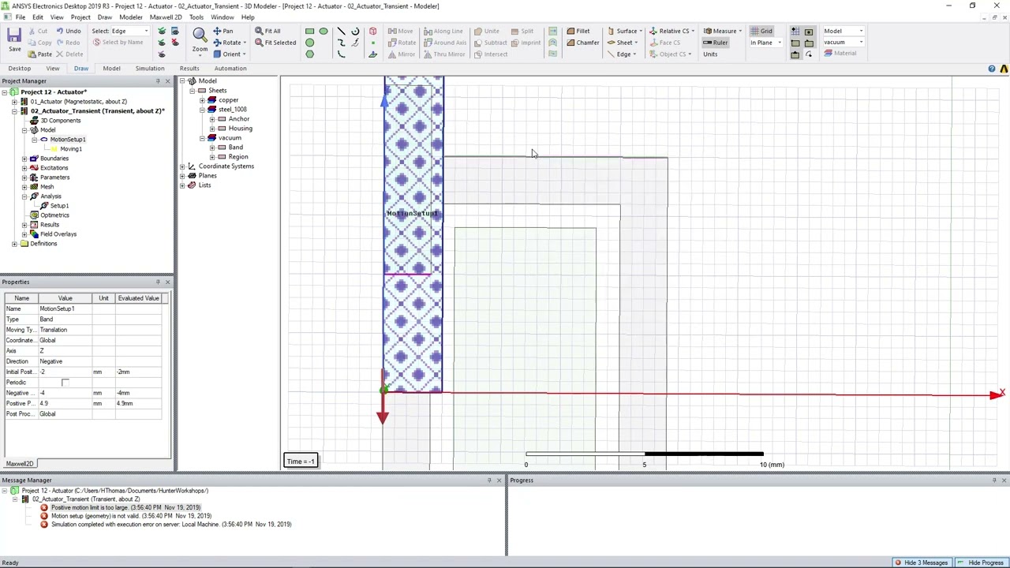This screenshot has width=1010, height=568.
Task: Select the Field Overlays tree item
Action: tap(58, 234)
